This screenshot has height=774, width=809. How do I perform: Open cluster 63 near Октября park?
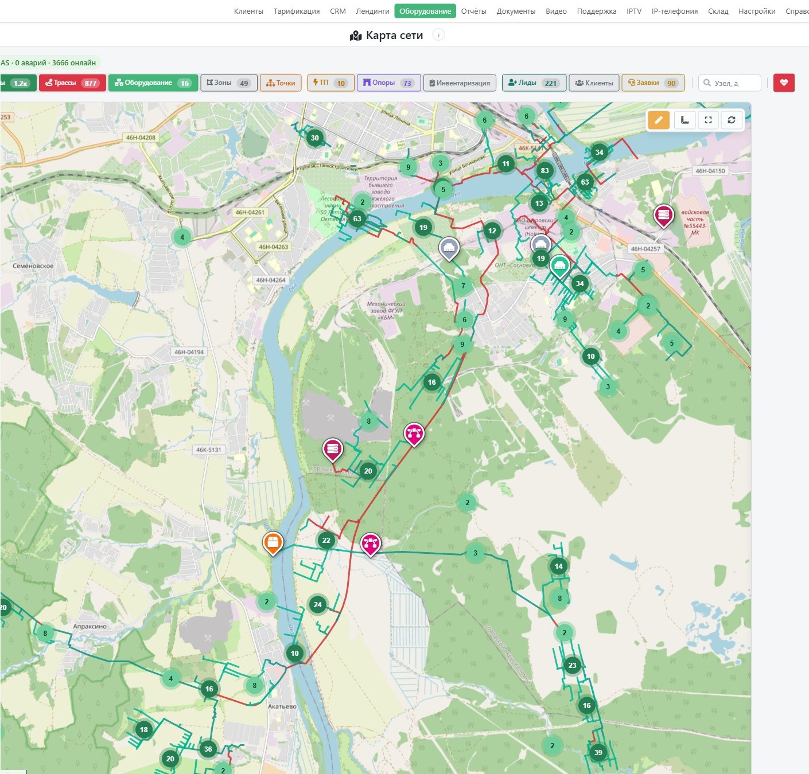[357, 218]
